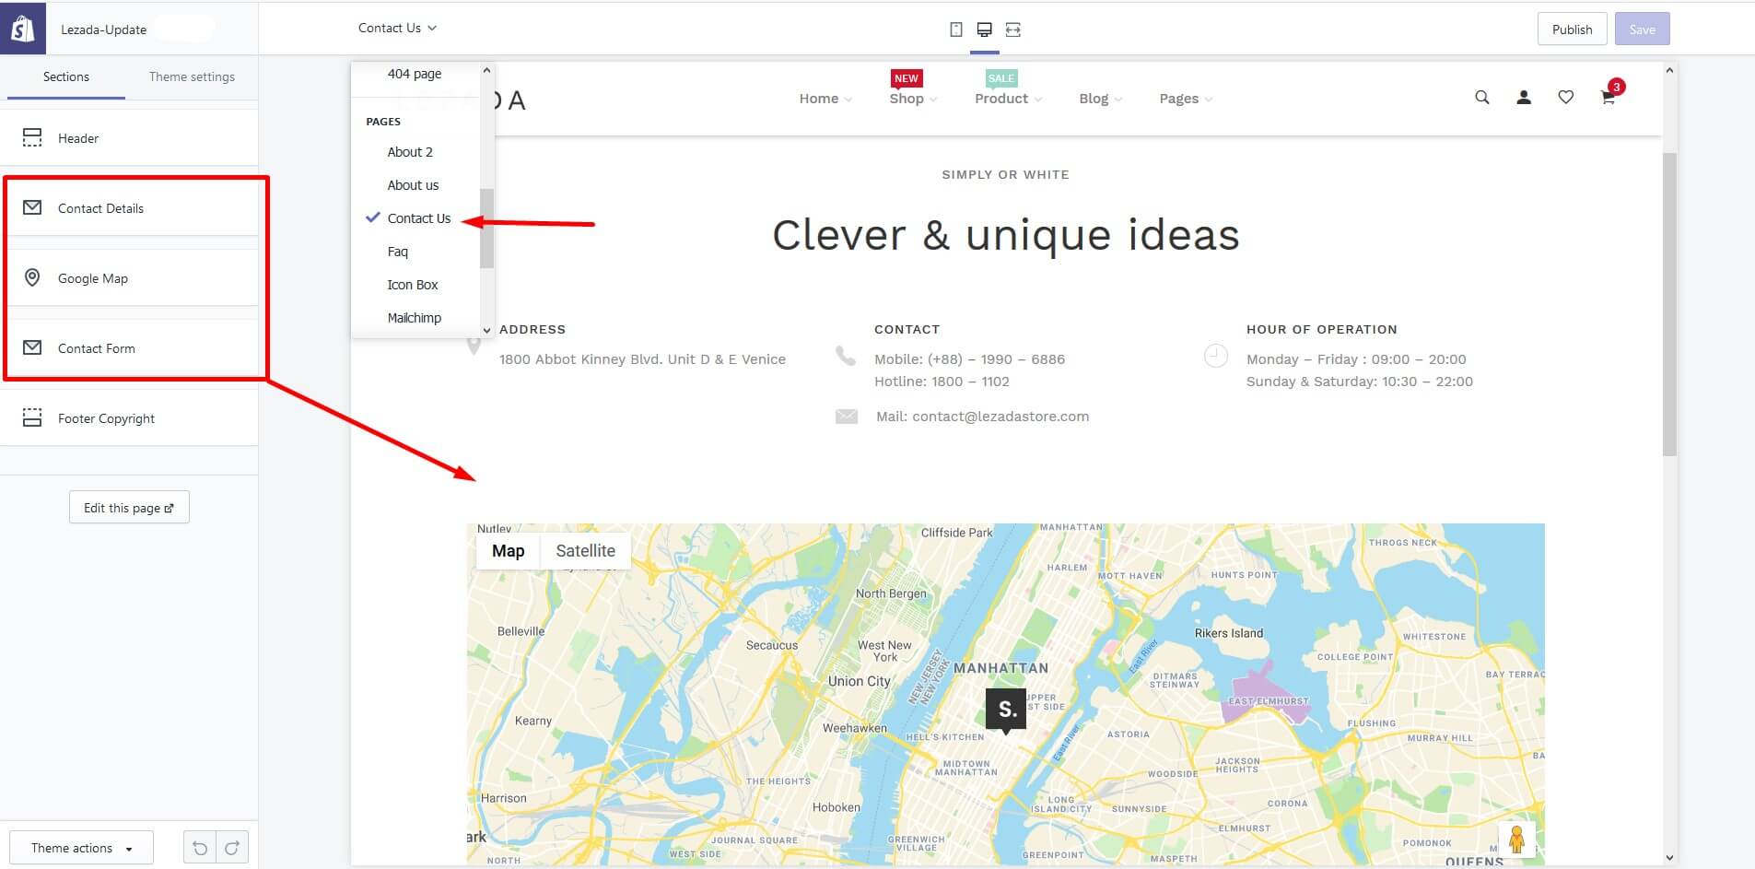Select Mailchimp page
The image size is (1755, 869).
tap(415, 318)
